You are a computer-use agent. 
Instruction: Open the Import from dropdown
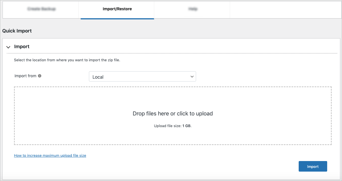click(x=142, y=76)
